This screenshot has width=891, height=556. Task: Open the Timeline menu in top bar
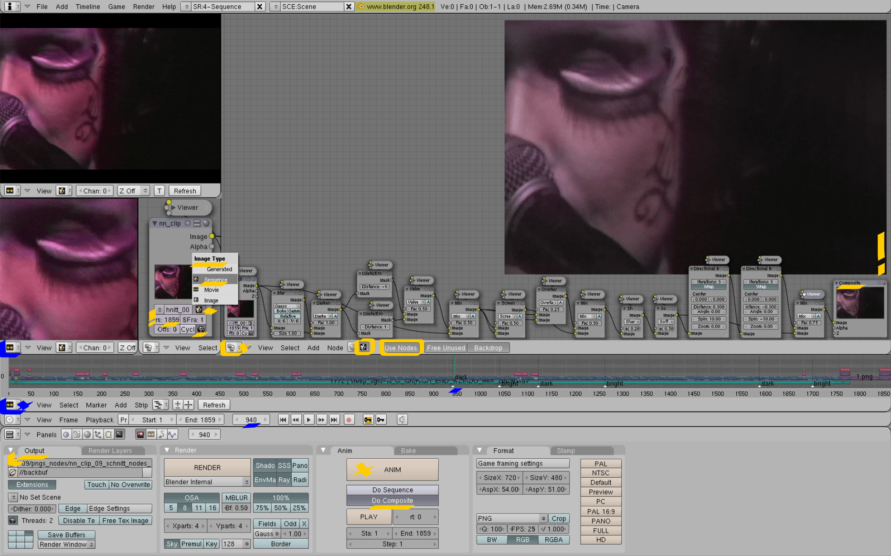88,7
